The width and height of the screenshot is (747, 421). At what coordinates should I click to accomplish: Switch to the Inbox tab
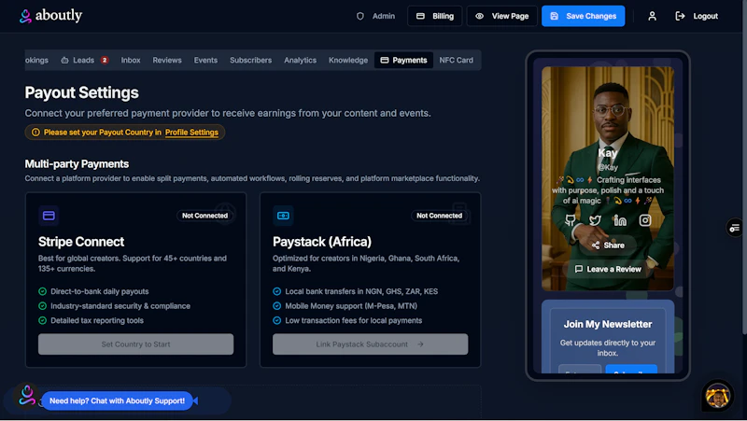tap(131, 60)
